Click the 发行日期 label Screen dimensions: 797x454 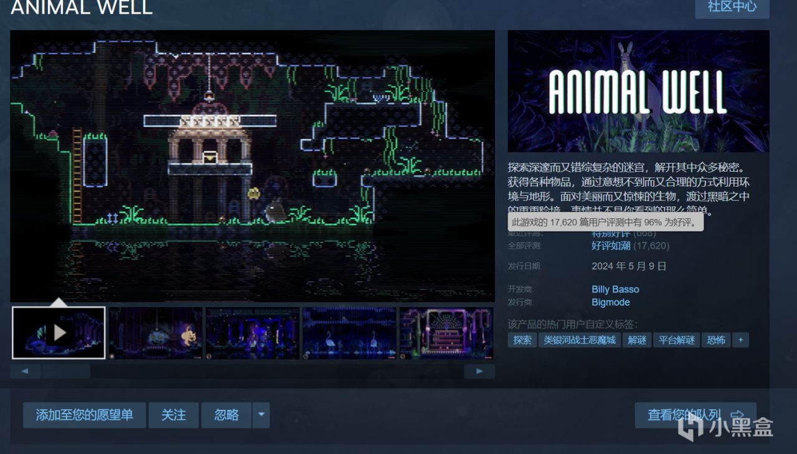pos(524,266)
